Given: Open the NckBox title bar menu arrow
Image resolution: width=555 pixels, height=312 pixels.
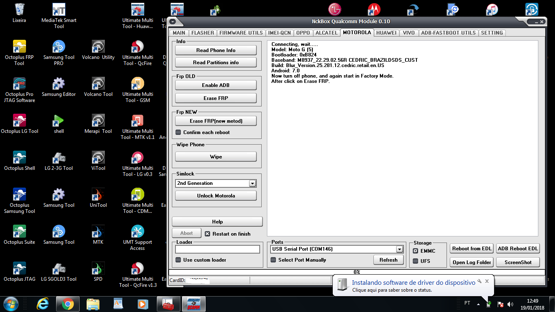Looking at the screenshot, I should tap(173, 22).
